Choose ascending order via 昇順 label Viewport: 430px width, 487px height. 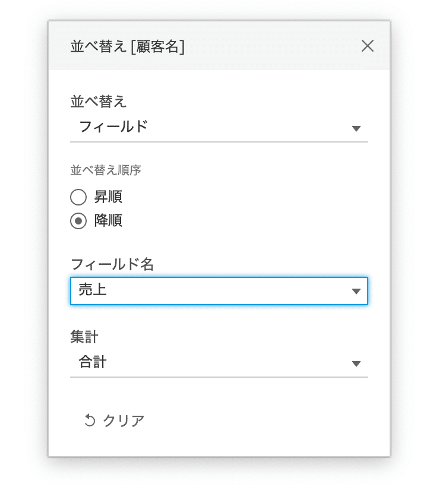(108, 197)
